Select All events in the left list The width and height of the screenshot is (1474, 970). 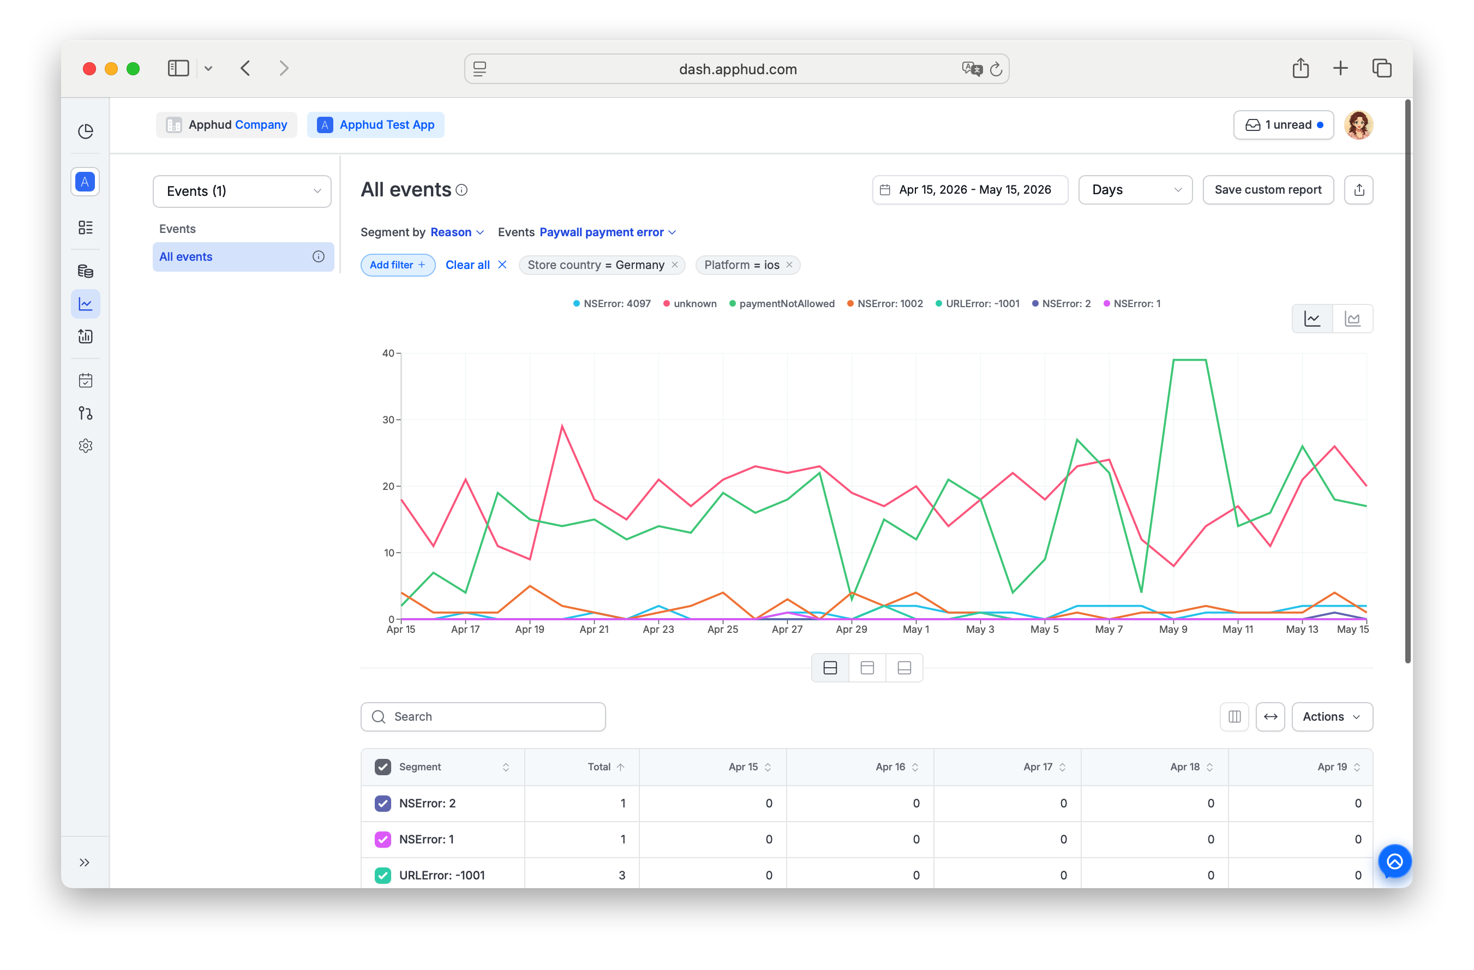[243, 256]
